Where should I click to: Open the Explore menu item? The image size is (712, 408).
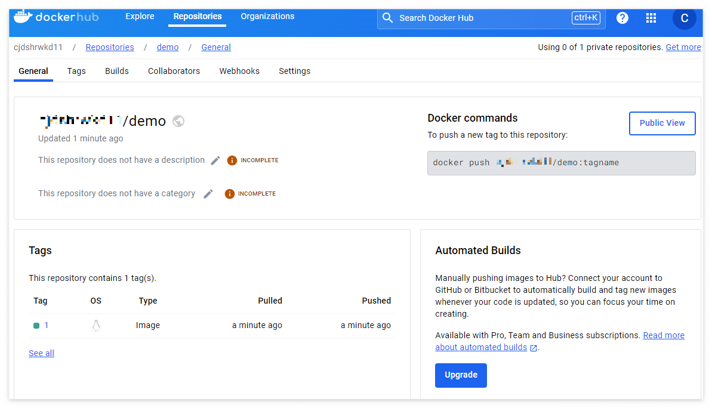[140, 16]
